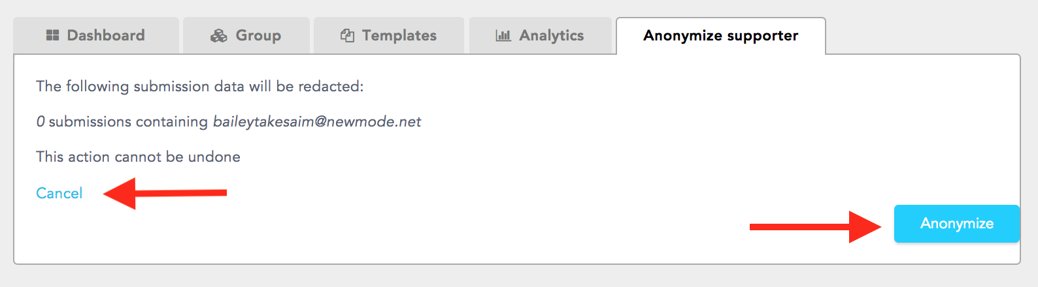This screenshot has height=287, width=1038.
Task: Click 'This action cannot be undone' warning
Action: [138, 157]
